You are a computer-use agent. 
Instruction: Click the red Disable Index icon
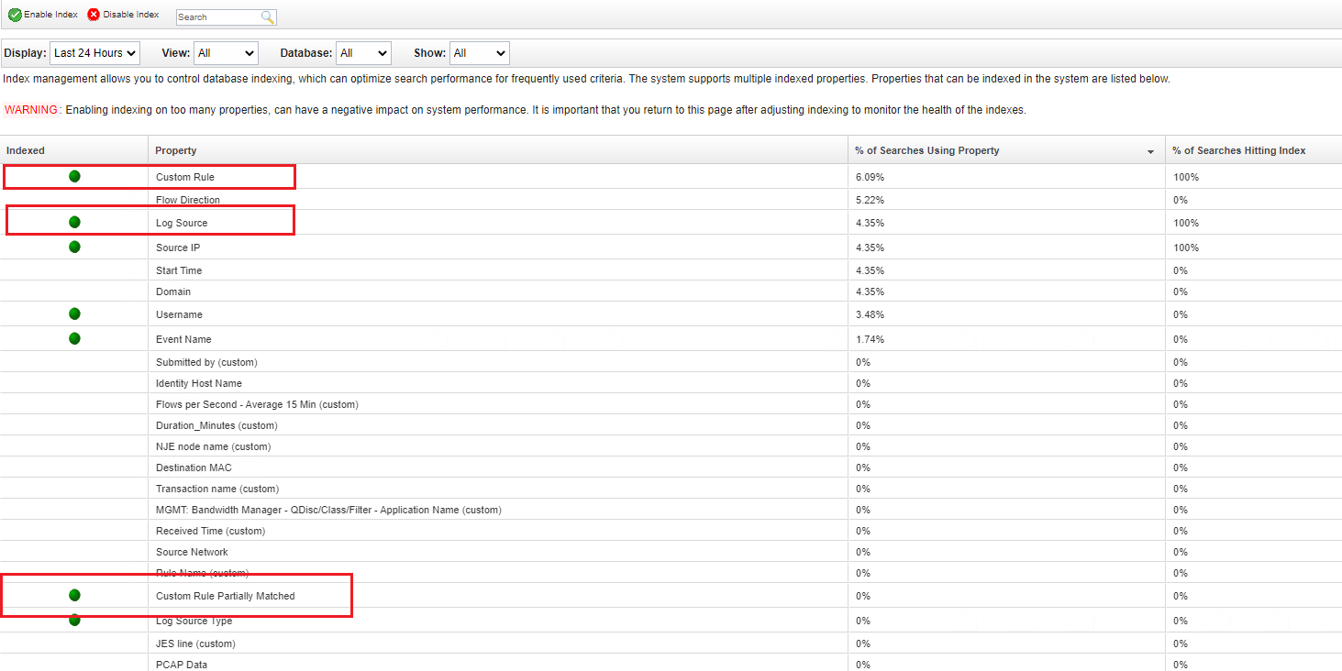pyautogui.click(x=94, y=15)
